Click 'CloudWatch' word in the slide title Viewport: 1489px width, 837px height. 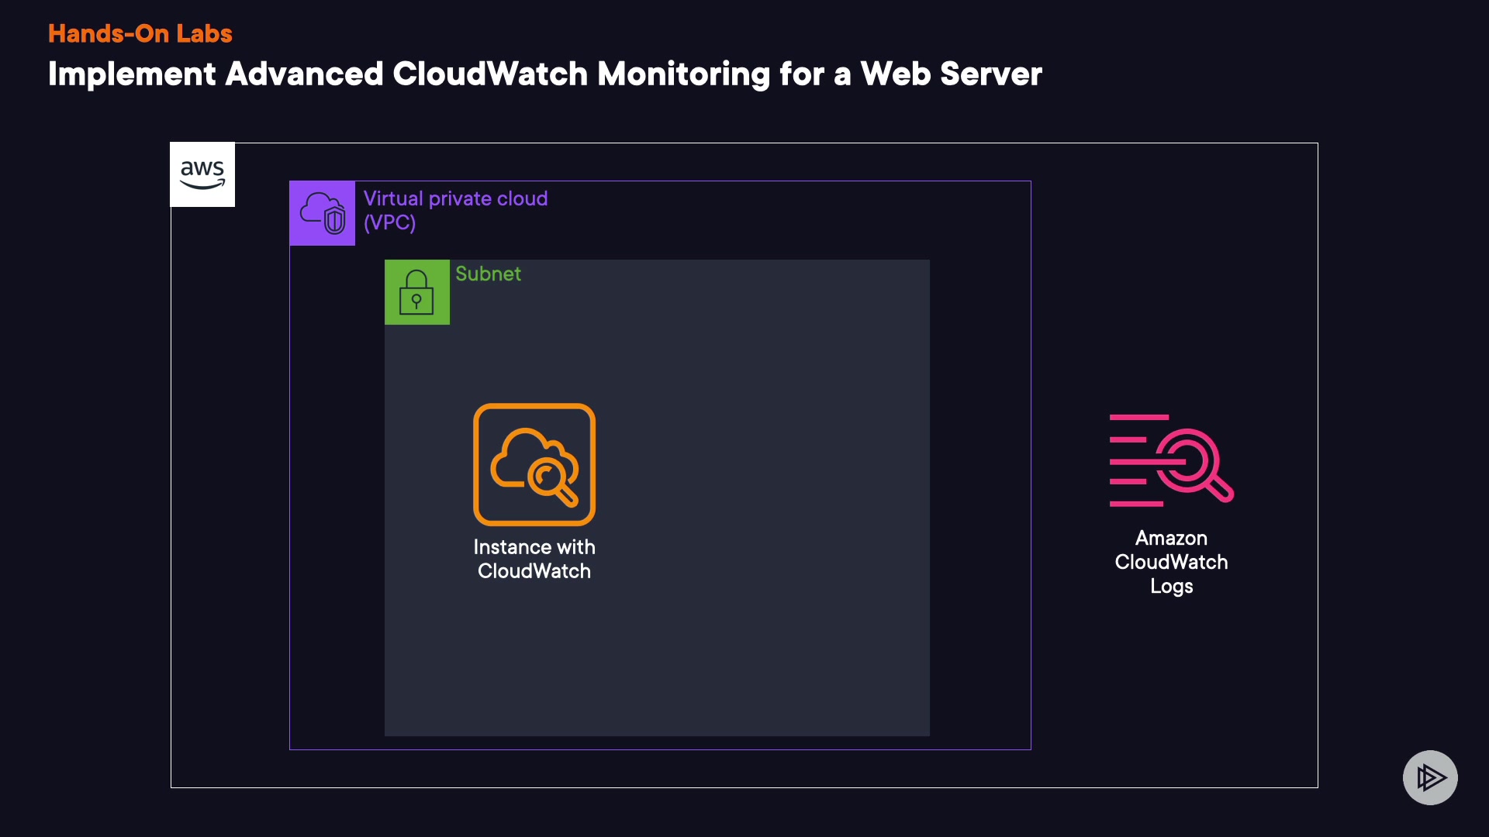click(x=490, y=74)
